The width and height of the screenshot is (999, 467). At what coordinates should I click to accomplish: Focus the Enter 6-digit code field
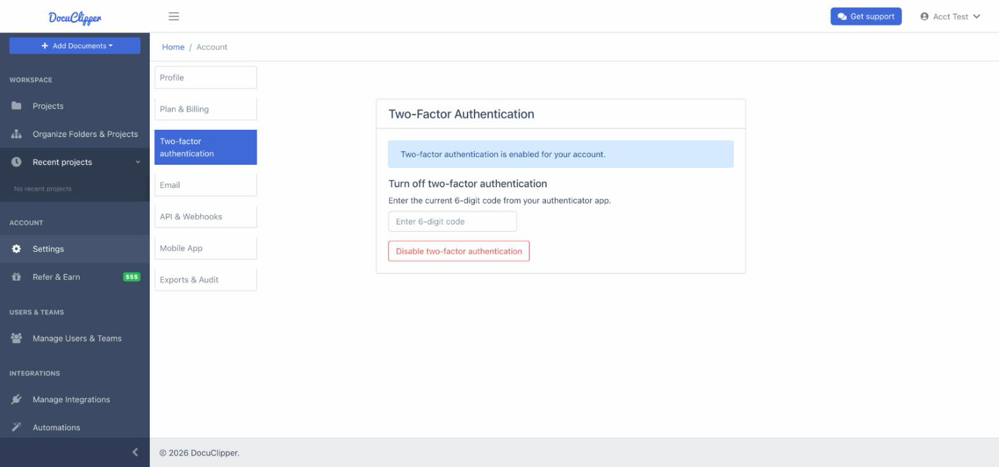point(452,221)
